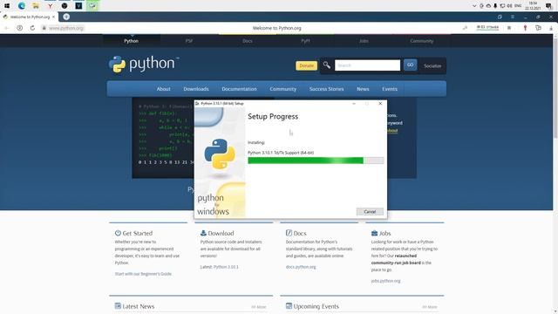Open the Downloads menu item
Screen dimensions: 558x314
click(196, 89)
